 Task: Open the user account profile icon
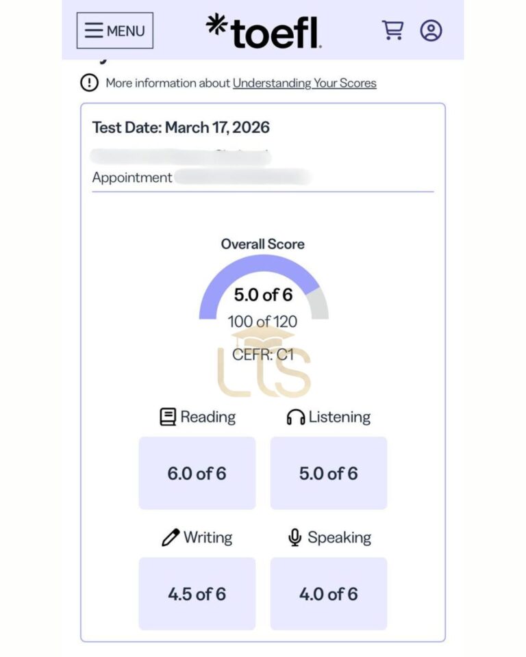pos(431,30)
